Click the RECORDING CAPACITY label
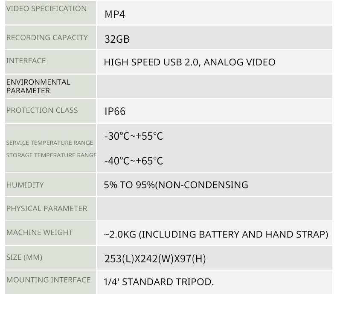The height and width of the screenshot is (323, 337). click(x=47, y=38)
